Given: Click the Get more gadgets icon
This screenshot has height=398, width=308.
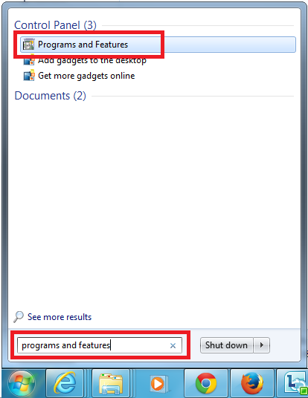Looking at the screenshot, I should coord(29,76).
